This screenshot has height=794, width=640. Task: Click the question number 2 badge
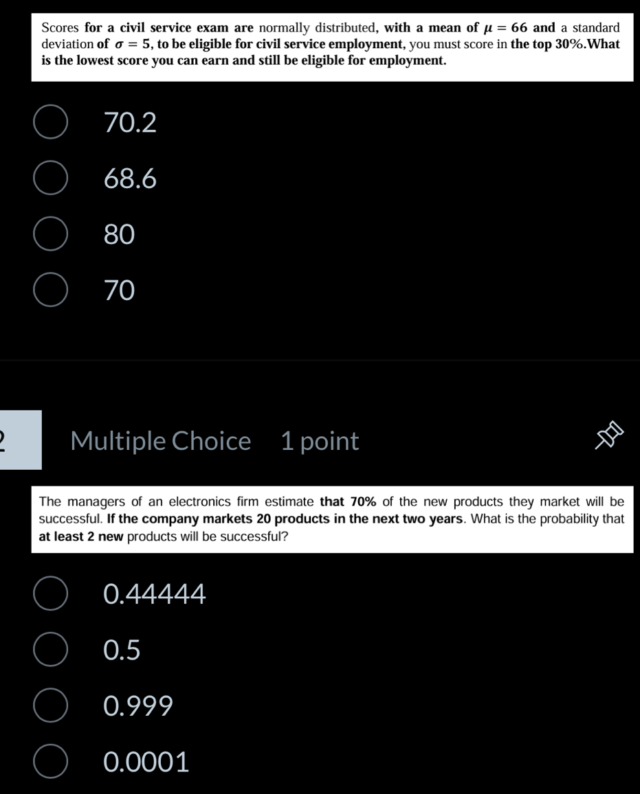pyautogui.click(x=21, y=440)
